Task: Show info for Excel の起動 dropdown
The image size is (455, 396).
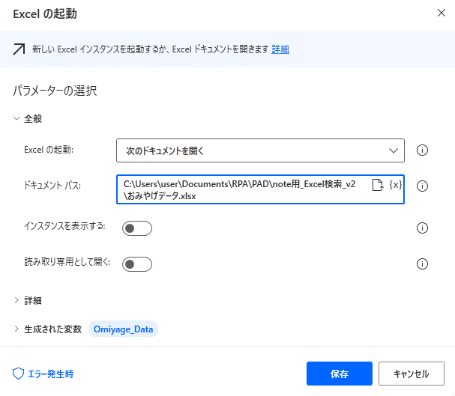Action: pyautogui.click(x=422, y=150)
